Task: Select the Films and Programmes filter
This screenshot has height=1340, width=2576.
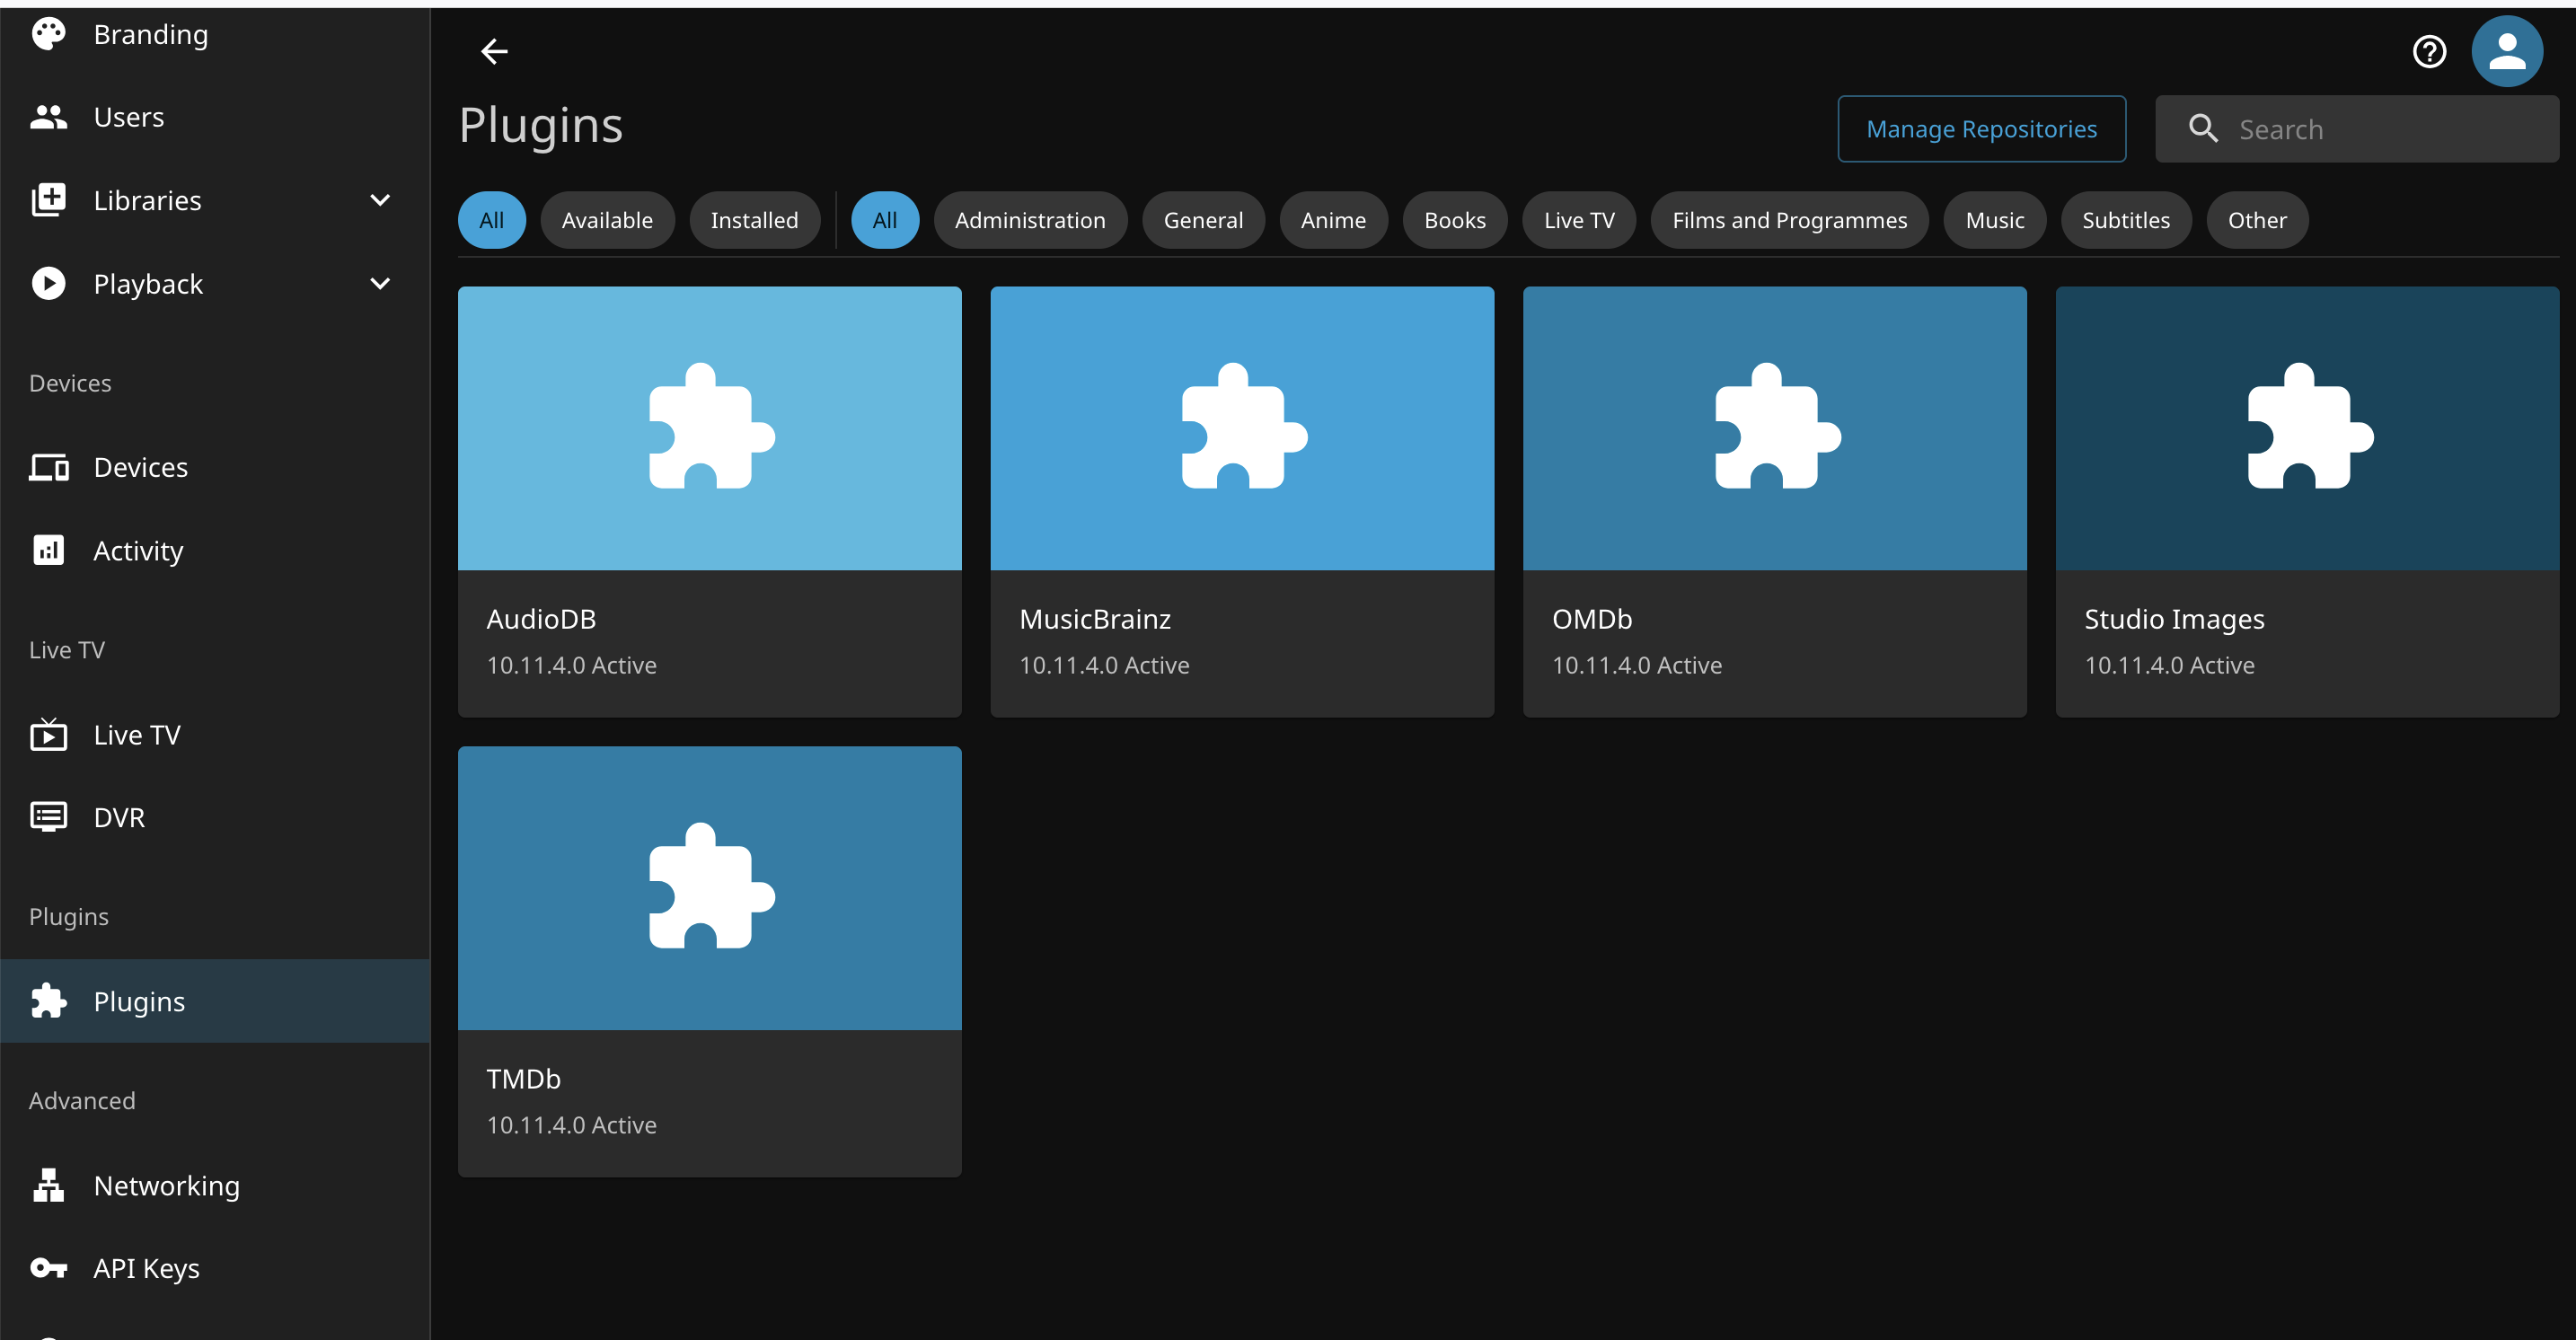Action: click(1789, 220)
